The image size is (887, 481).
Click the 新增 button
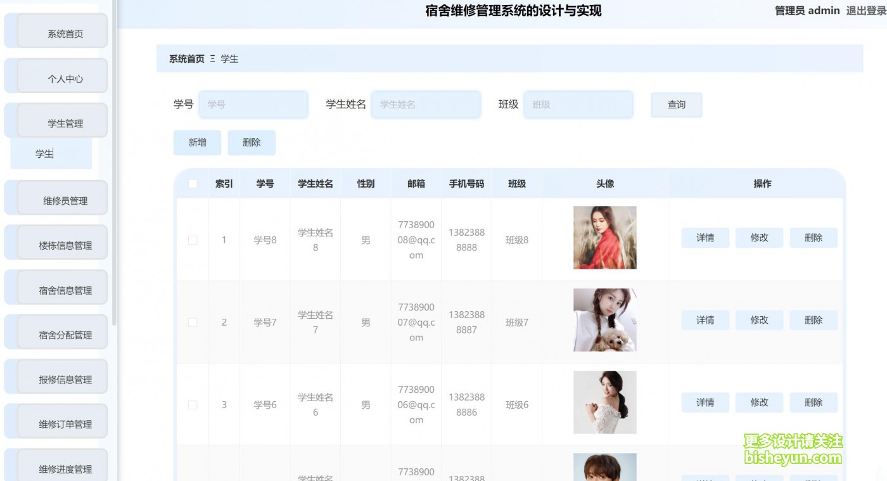[x=197, y=143]
